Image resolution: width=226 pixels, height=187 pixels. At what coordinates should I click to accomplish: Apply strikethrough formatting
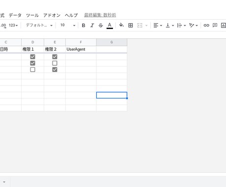click(101, 26)
